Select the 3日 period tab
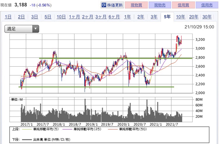Image resolution: width=219 pixels, height=144 pixels. click(x=34, y=17)
